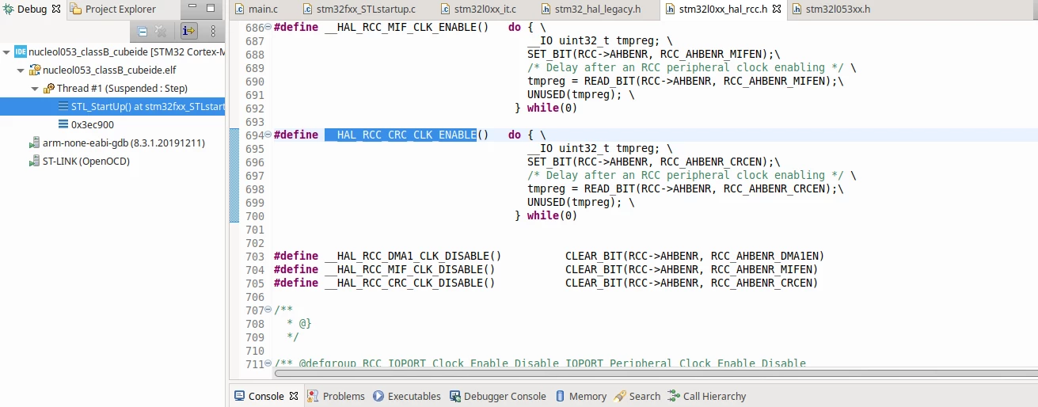1038x407 pixels.
Task: Fold the macro at line 694
Action: coord(268,135)
